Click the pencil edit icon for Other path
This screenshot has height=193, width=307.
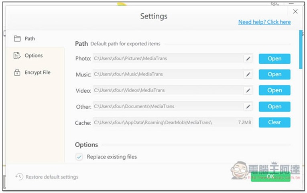point(248,107)
